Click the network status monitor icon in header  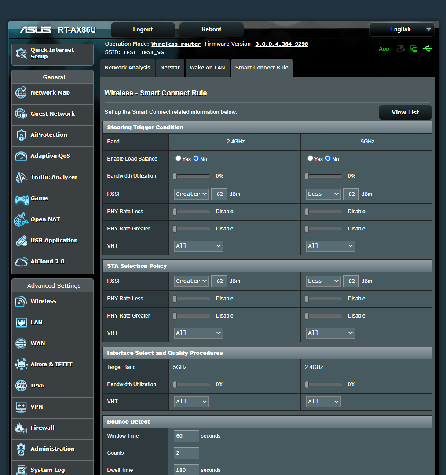tap(414, 48)
